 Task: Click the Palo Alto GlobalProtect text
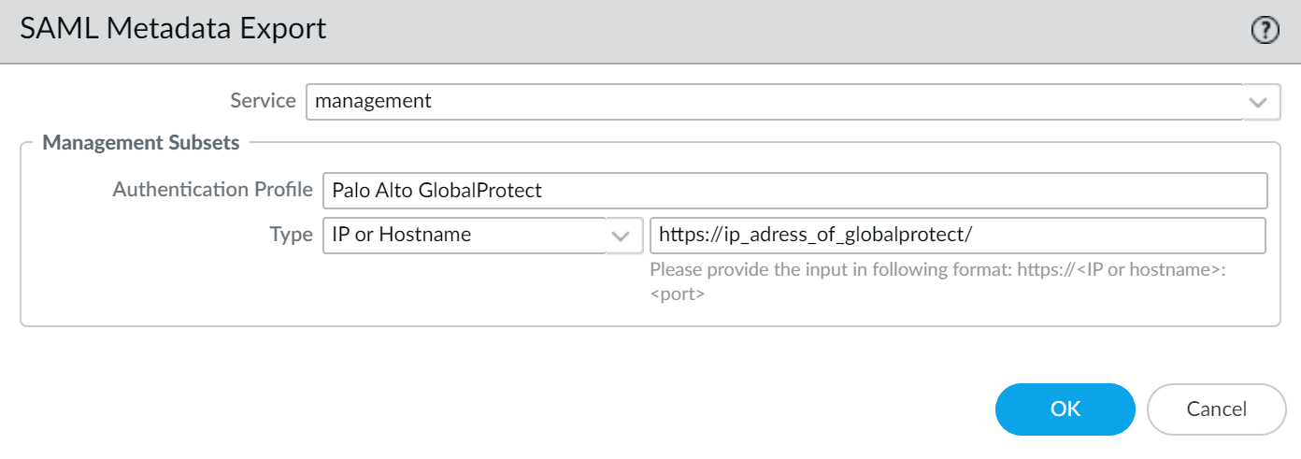coord(436,191)
